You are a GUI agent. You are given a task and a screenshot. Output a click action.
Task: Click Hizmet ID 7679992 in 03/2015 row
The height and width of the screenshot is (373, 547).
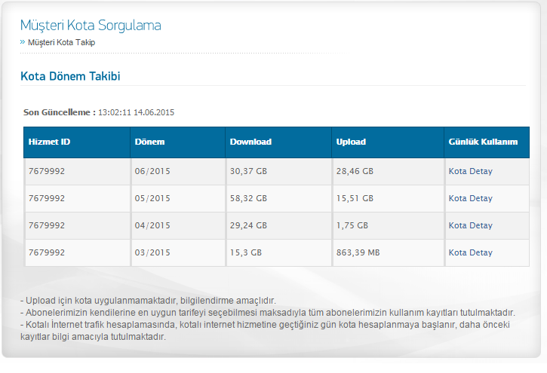coord(47,253)
